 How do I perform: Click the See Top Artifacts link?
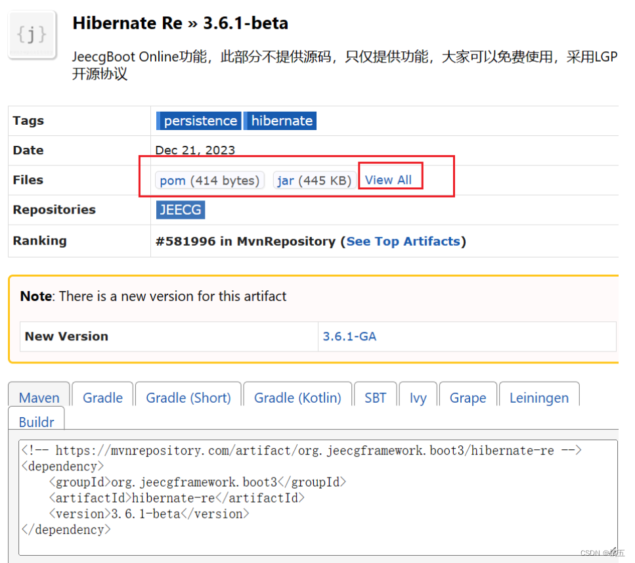403,241
